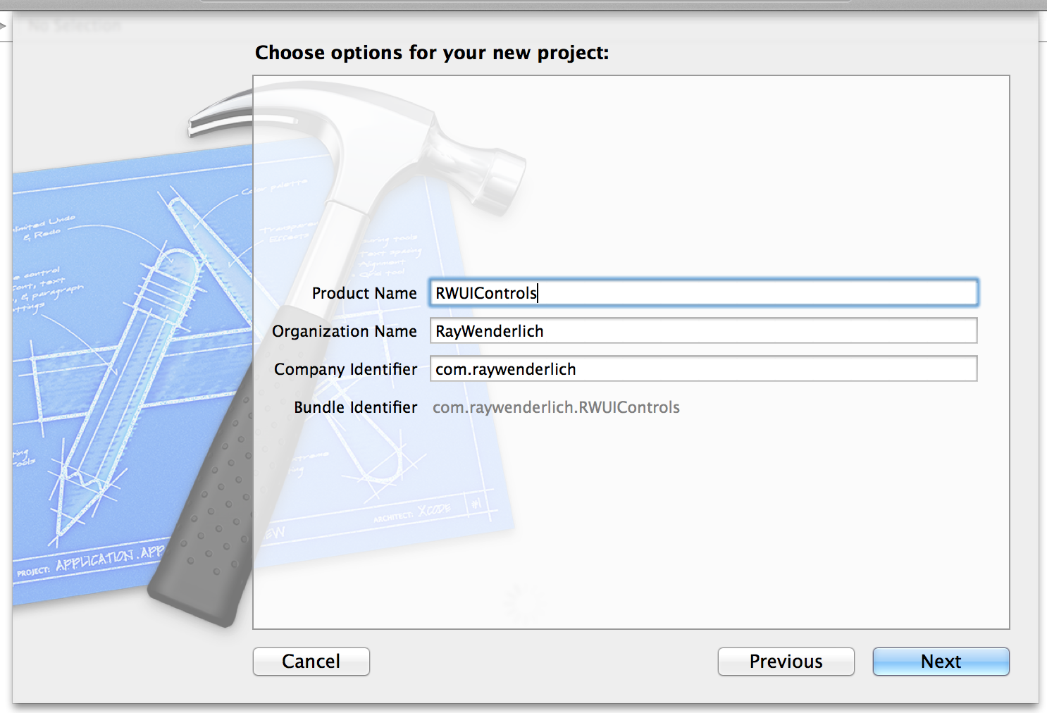1047x713 pixels.
Task: Click the "PROJECT: APPLICATION.APP" blueprint caption
Action: point(90,562)
